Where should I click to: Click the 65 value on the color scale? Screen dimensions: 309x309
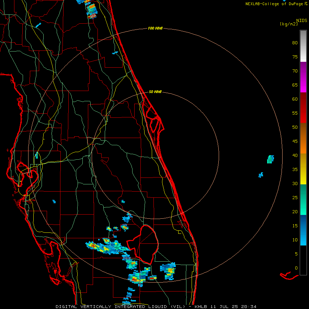(295, 85)
